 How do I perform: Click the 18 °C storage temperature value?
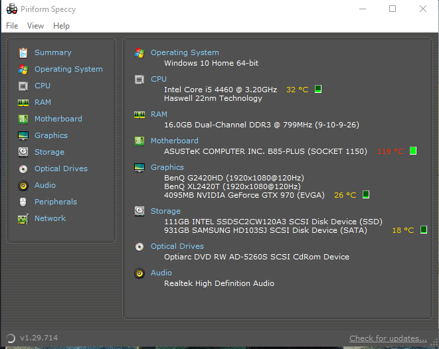pyautogui.click(x=403, y=230)
